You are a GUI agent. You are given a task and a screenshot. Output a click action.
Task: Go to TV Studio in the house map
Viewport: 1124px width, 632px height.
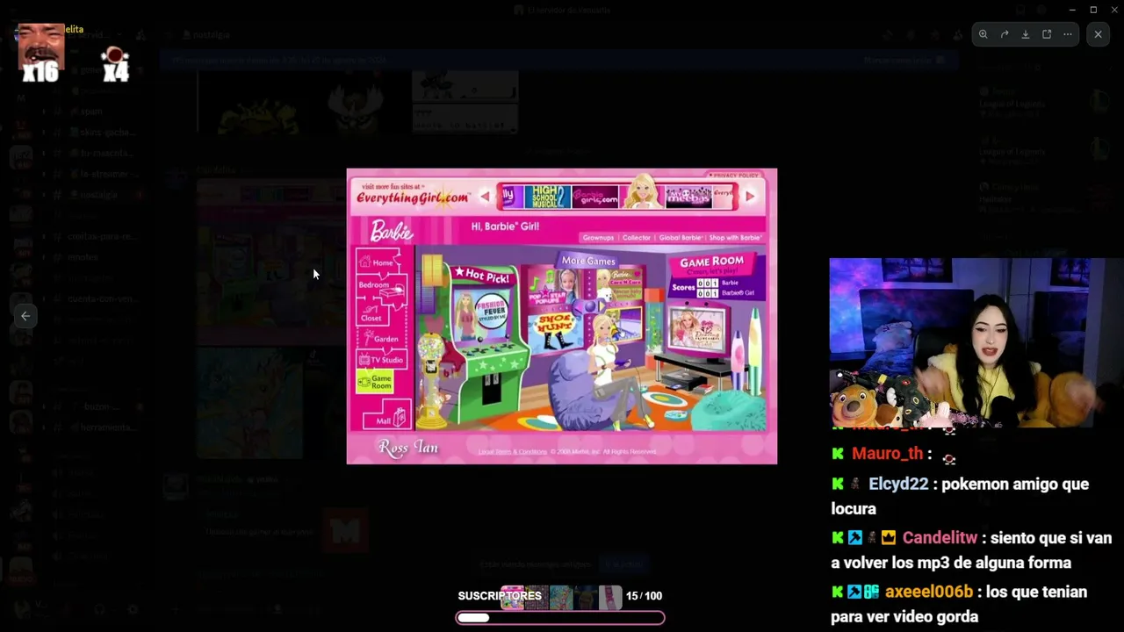point(381,360)
